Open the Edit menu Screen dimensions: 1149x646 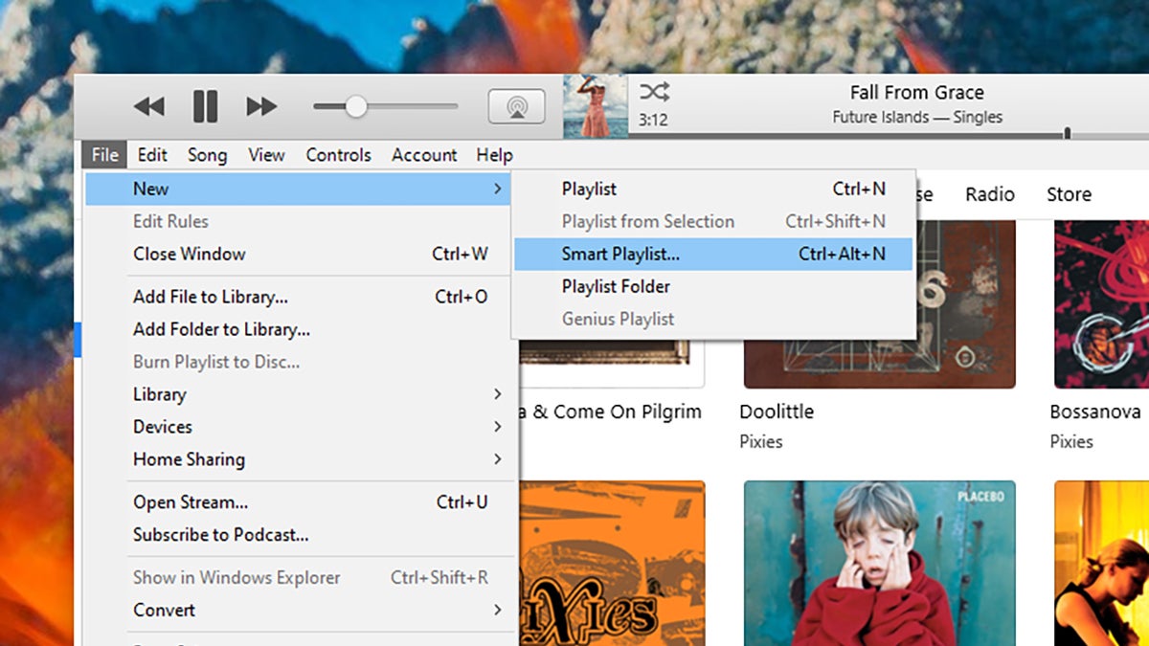(x=152, y=155)
